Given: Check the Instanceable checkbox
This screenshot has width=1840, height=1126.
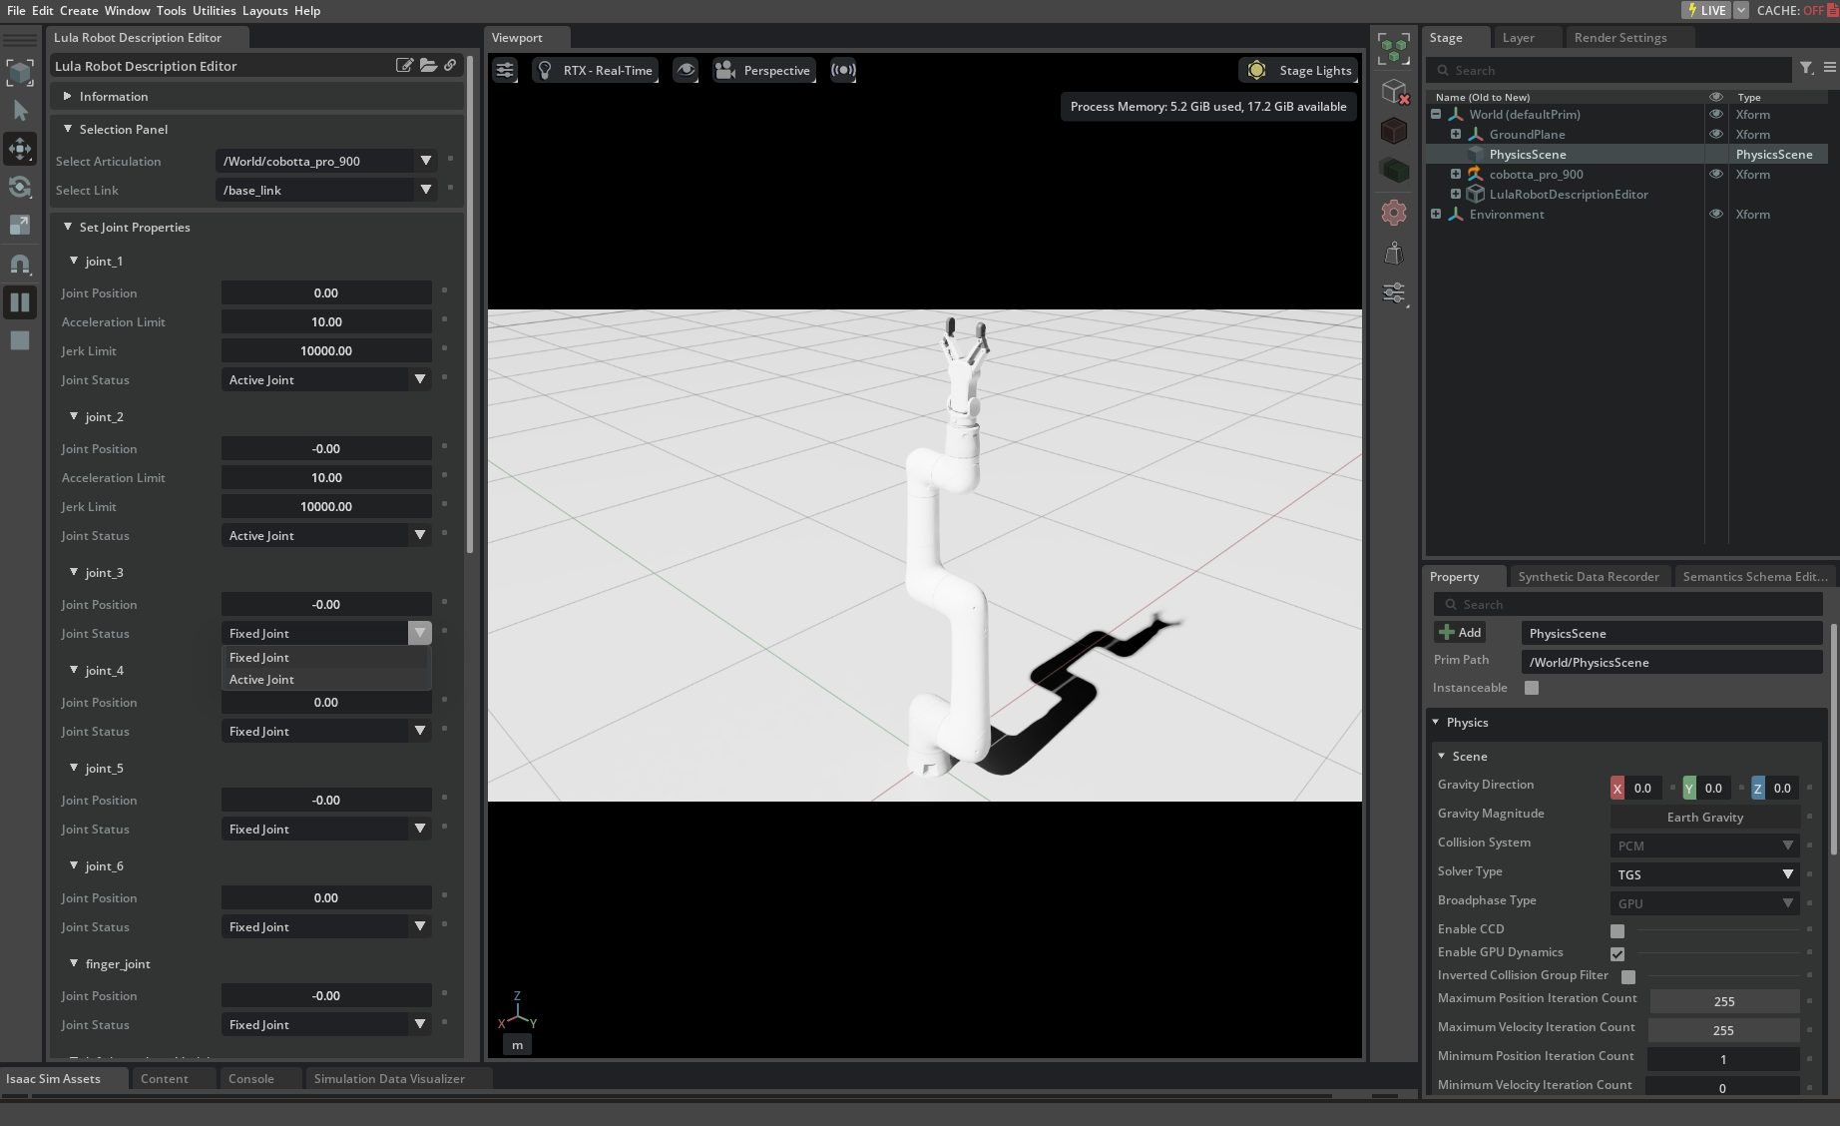Looking at the screenshot, I should point(1531,688).
